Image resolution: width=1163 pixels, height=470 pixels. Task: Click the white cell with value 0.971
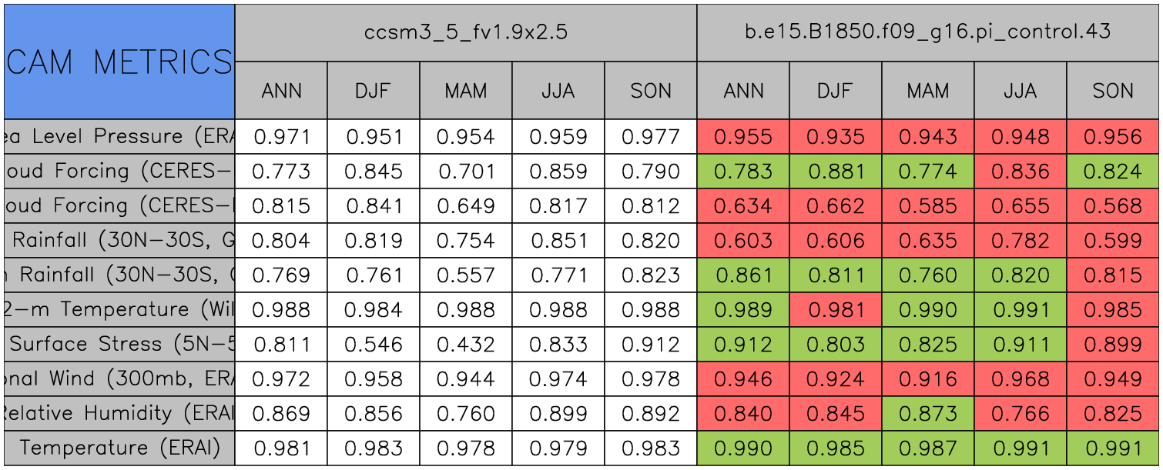281,137
